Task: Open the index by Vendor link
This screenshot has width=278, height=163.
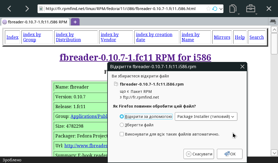Action: 110,37
